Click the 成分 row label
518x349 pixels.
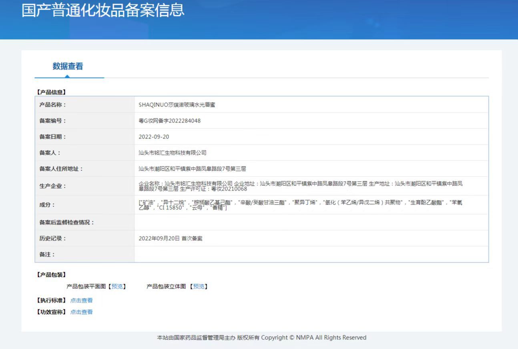47,205
